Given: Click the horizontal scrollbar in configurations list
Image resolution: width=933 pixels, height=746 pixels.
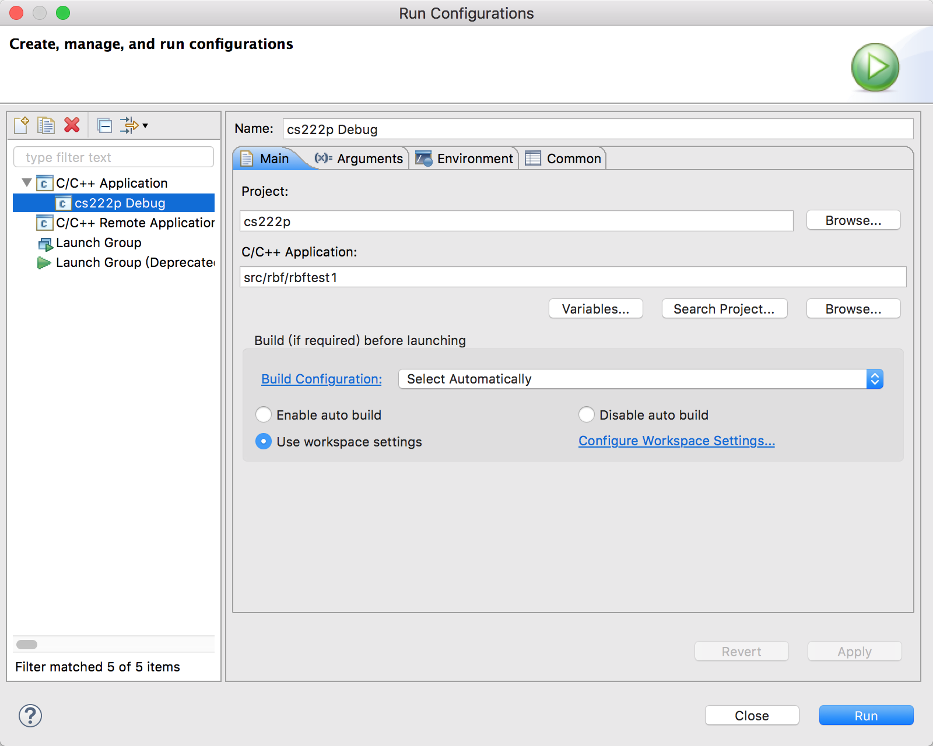Looking at the screenshot, I should point(27,645).
